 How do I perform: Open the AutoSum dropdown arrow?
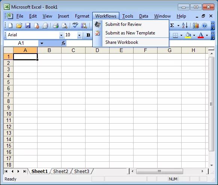pyautogui.click(x=178, y=25)
